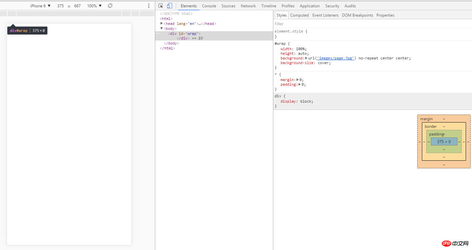
Task: Rotate the device with the orientation icon
Action: point(110,6)
